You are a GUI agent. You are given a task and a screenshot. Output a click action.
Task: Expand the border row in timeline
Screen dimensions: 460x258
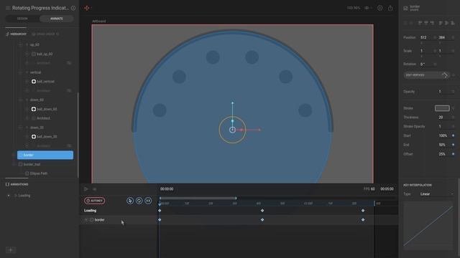[86, 220]
